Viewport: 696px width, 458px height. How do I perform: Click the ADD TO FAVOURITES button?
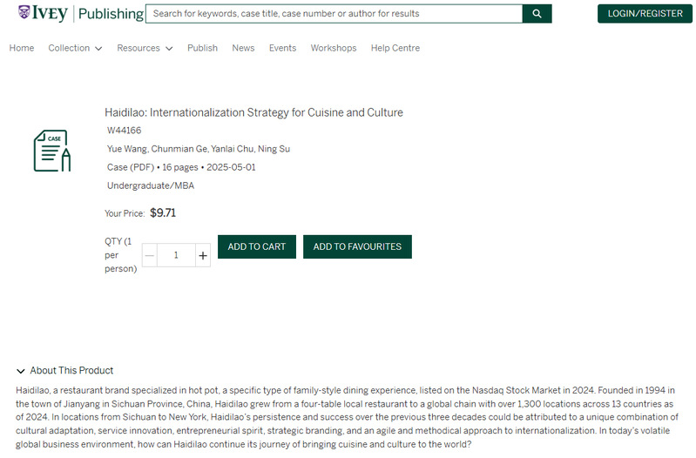357,246
